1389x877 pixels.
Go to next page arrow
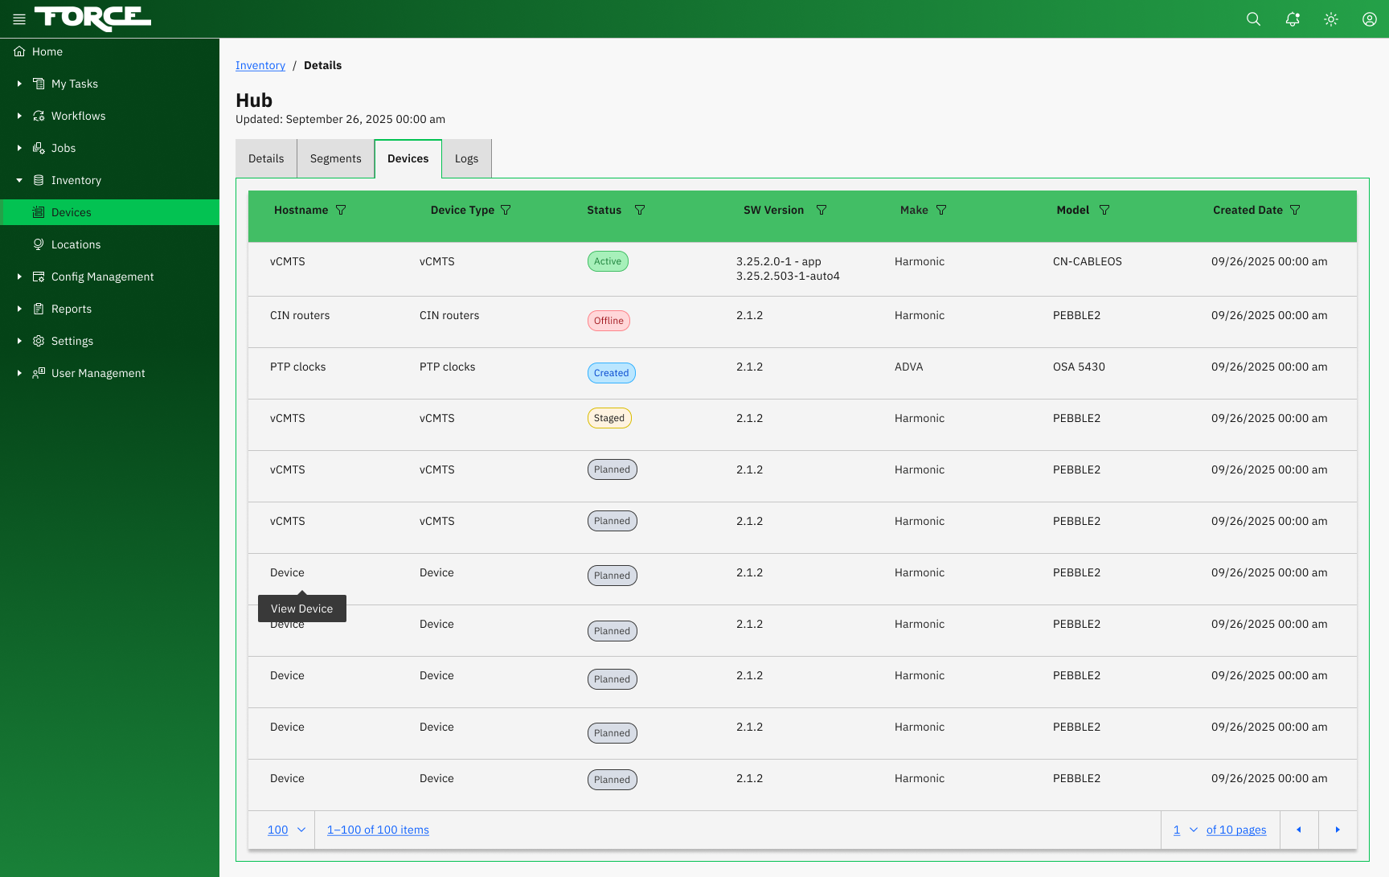pyautogui.click(x=1338, y=830)
